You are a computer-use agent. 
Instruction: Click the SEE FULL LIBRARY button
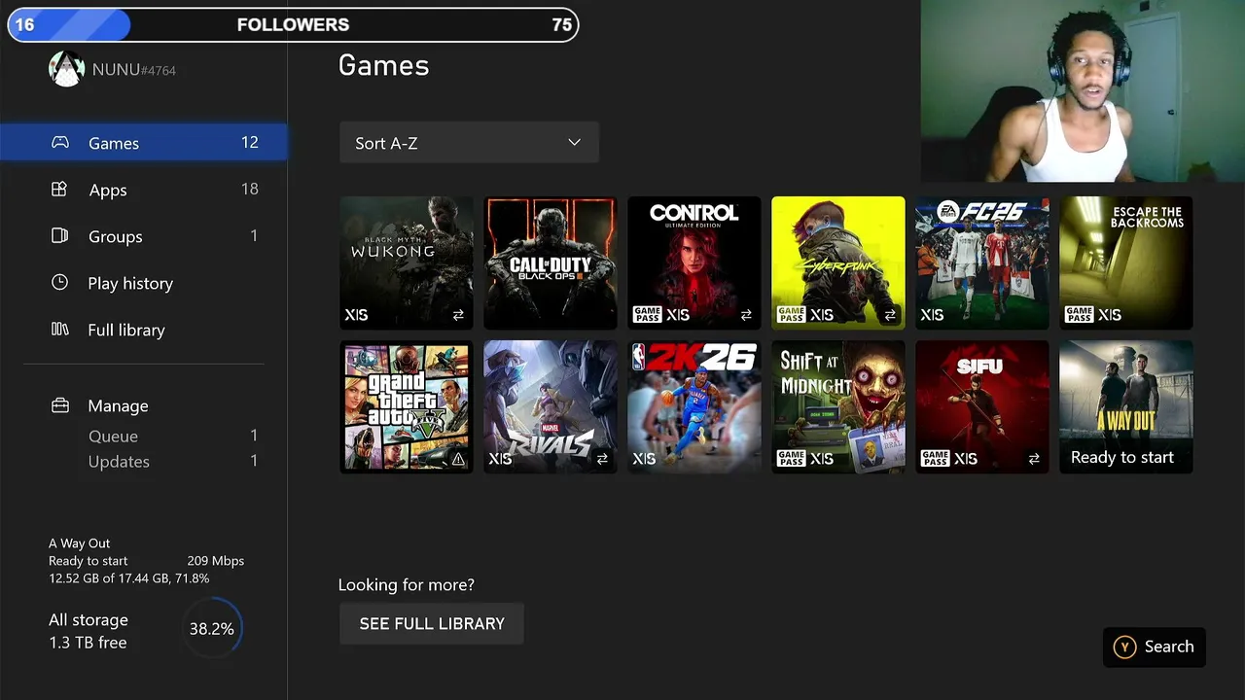pyautogui.click(x=432, y=623)
